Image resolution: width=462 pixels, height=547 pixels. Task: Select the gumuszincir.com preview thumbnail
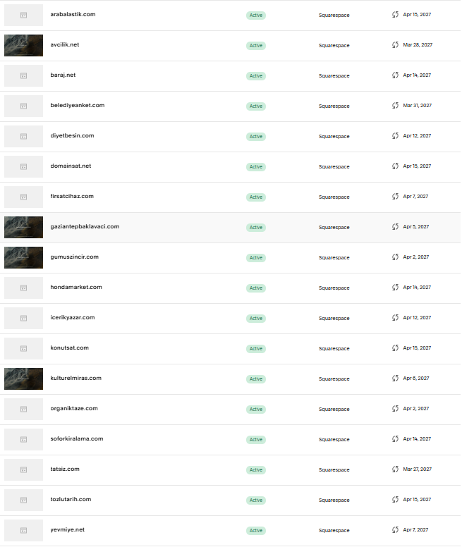[x=24, y=257]
